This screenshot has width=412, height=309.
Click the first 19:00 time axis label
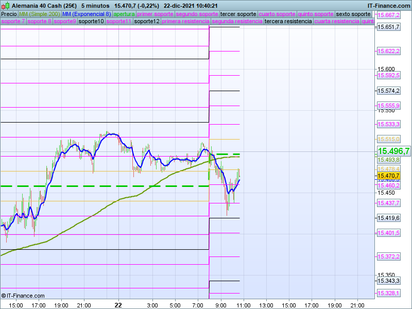tap(61, 305)
